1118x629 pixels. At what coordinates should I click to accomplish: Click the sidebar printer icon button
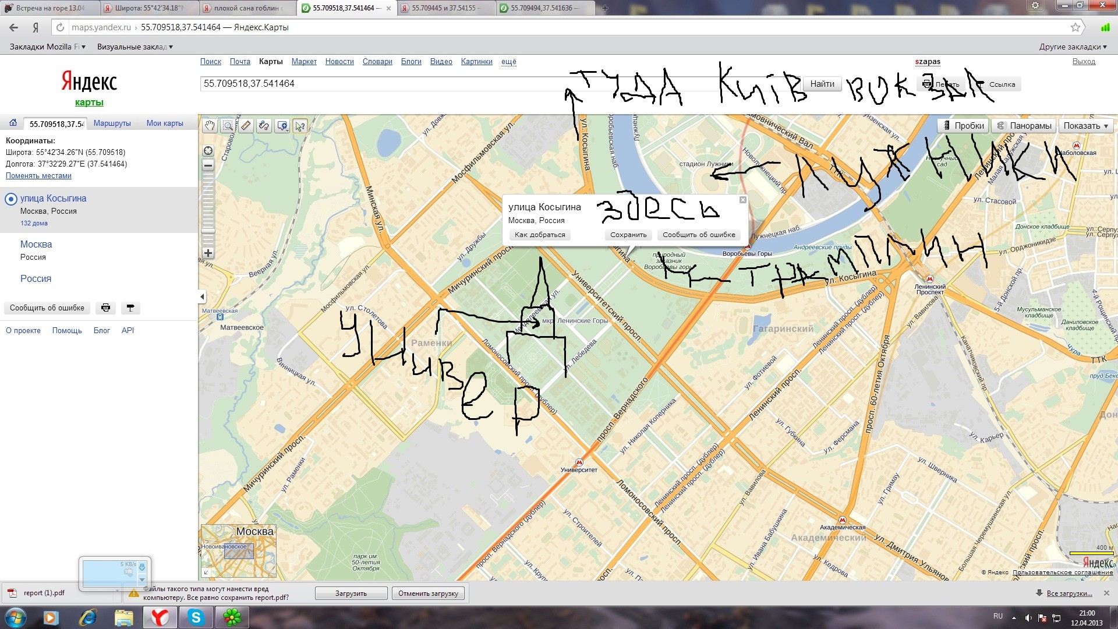tap(105, 308)
